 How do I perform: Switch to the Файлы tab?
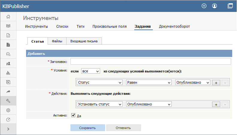57,41
